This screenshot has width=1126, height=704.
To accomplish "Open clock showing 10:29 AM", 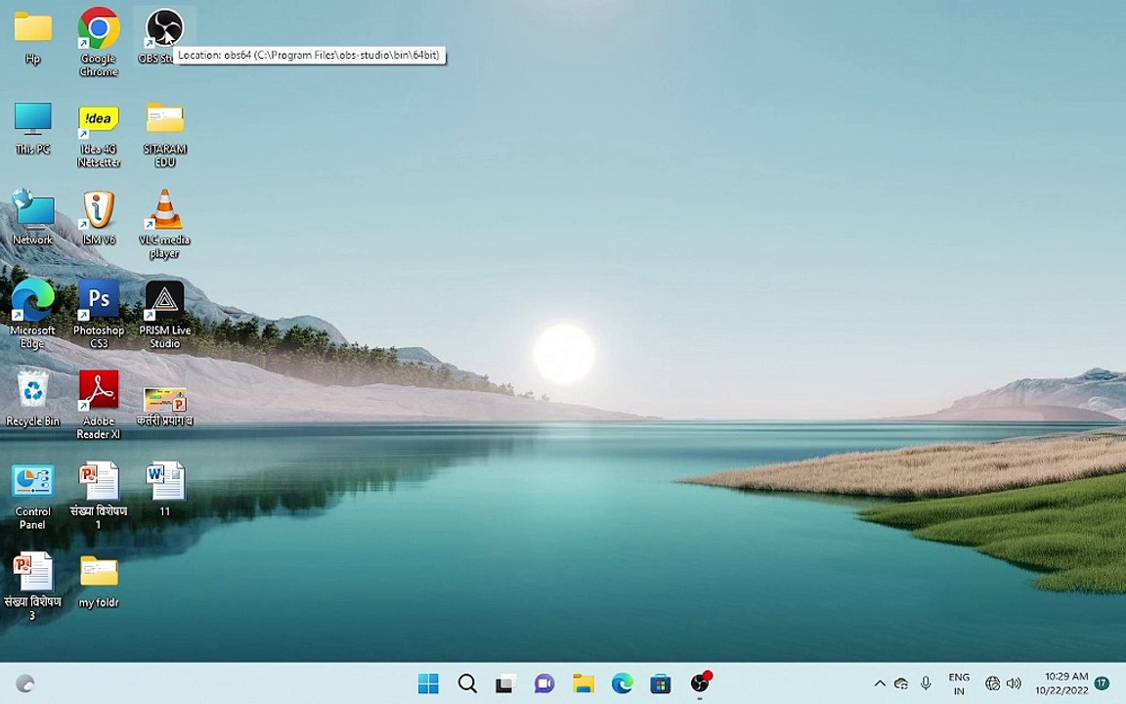I will coord(1061,683).
